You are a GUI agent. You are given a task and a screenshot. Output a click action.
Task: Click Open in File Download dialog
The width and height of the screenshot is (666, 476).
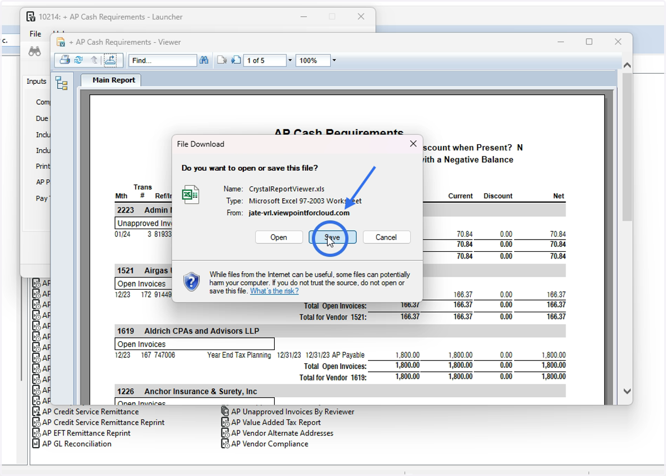pos(279,237)
